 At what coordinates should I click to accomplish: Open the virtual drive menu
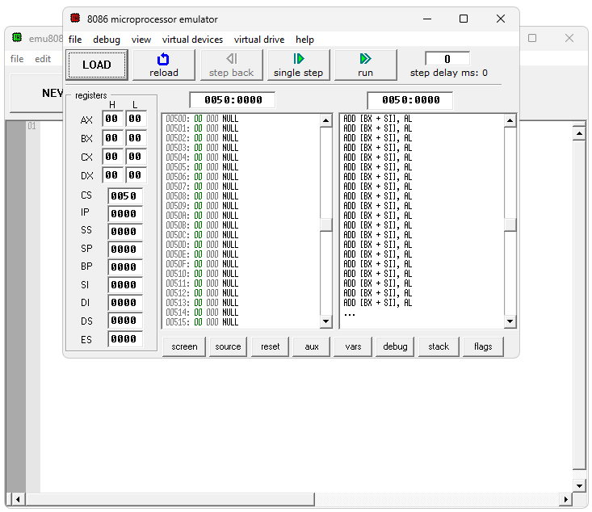click(259, 40)
